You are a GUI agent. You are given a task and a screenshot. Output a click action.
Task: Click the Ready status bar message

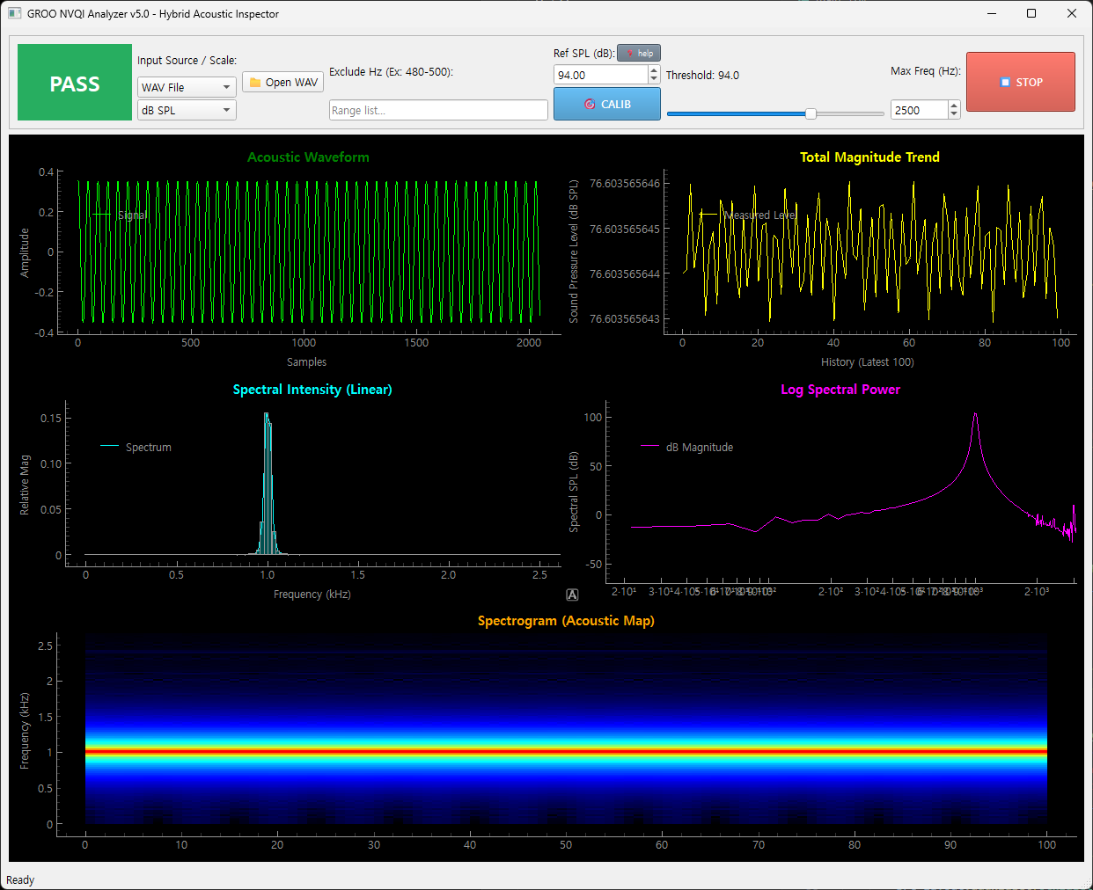20,879
